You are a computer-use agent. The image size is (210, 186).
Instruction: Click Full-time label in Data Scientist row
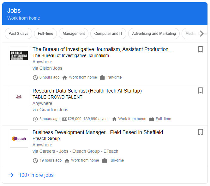163,119
